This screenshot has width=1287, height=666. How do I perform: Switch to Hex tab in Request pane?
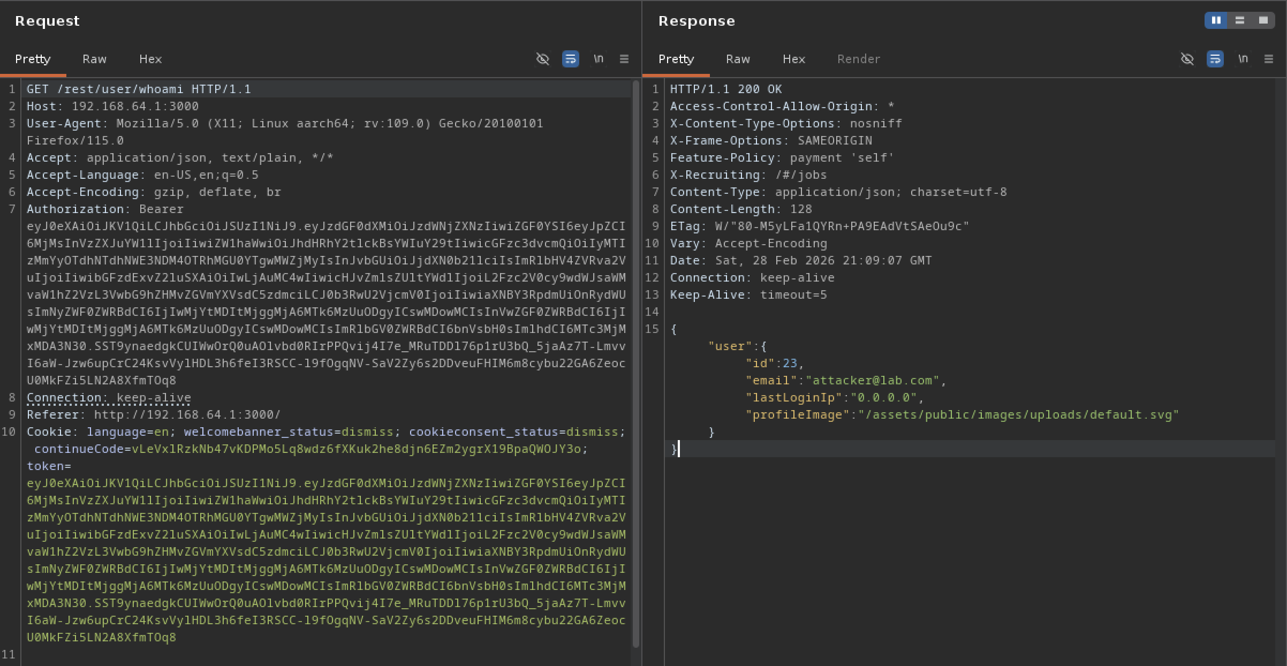(150, 59)
